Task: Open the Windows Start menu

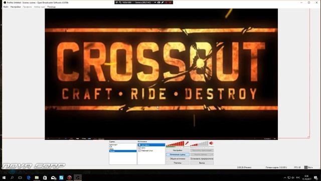Action: 4,177
